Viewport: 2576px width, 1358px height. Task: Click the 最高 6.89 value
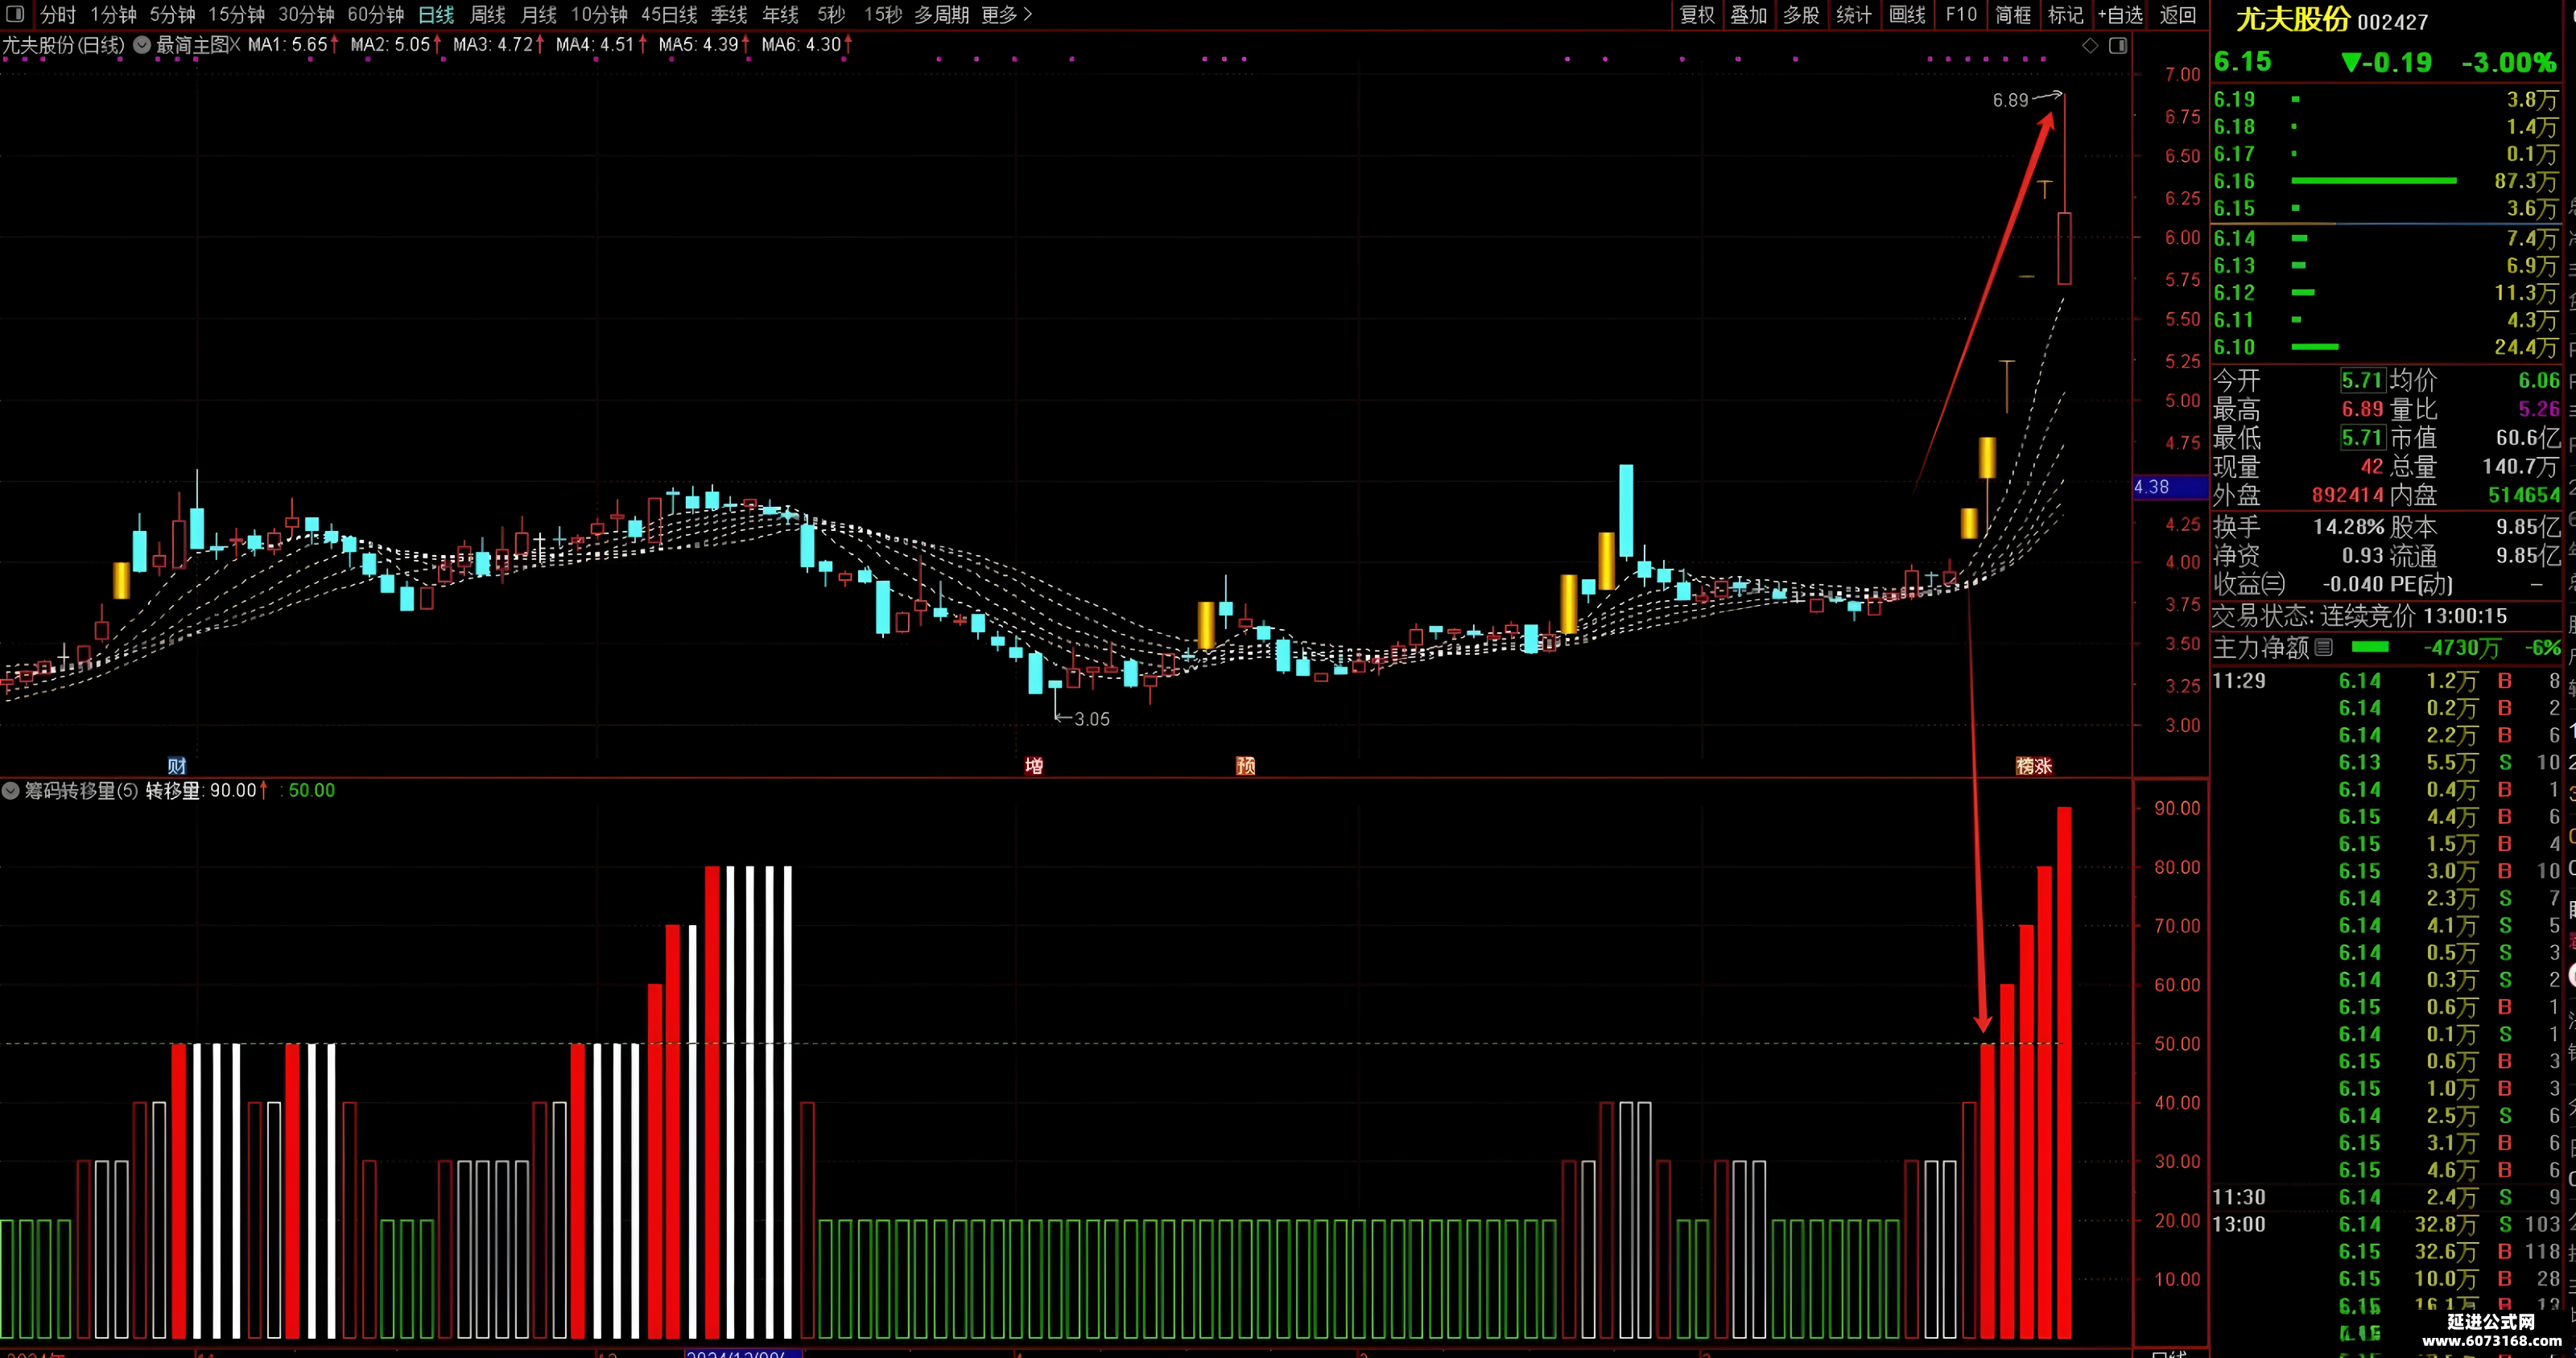click(x=2362, y=409)
